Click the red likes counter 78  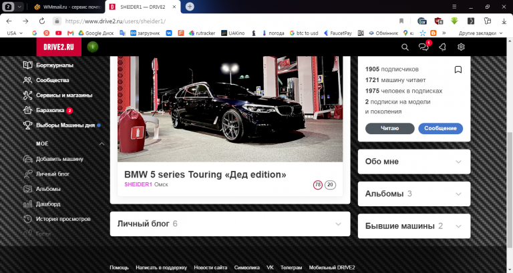coord(318,185)
